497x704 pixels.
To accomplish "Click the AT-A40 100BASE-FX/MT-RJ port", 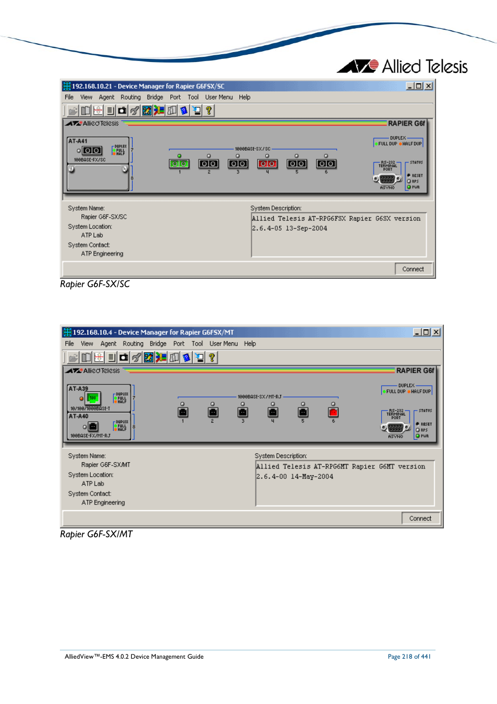I will 93,426.
